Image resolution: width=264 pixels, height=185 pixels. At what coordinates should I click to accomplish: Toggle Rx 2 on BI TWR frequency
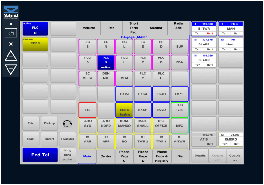point(210,33)
